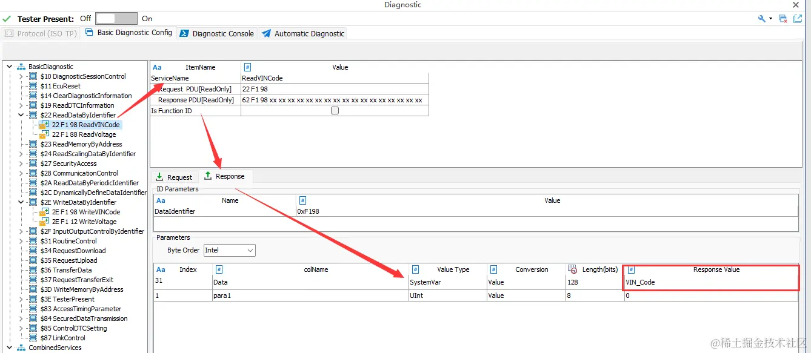
Task: Click the ServiceName value ReadVINCode
Action: click(x=335, y=78)
